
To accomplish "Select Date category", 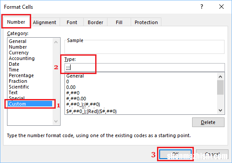I will [30, 64].
